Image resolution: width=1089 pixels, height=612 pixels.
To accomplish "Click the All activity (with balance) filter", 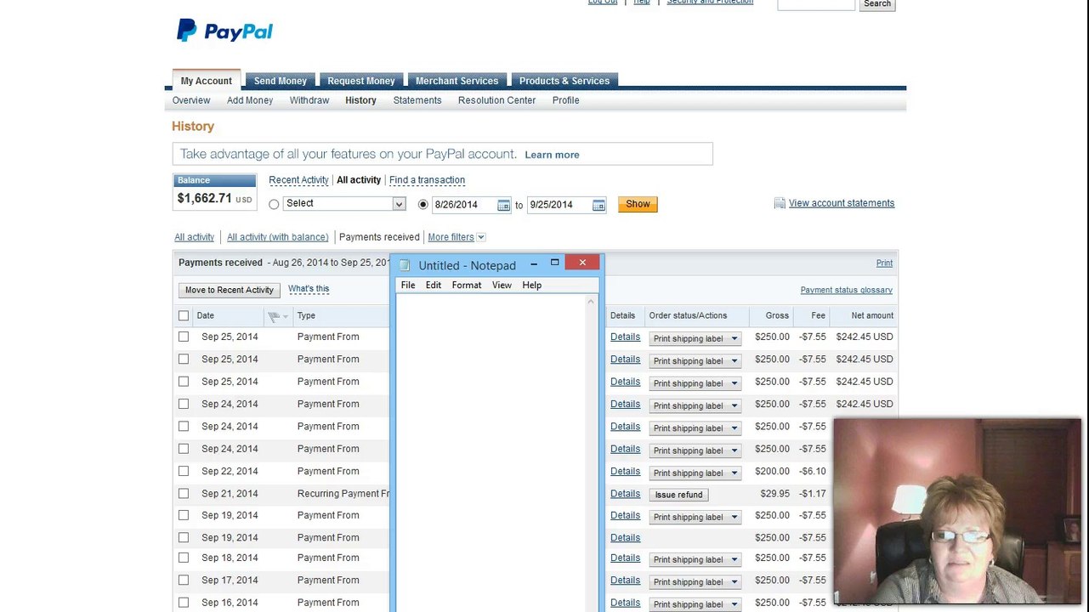I will (x=277, y=237).
